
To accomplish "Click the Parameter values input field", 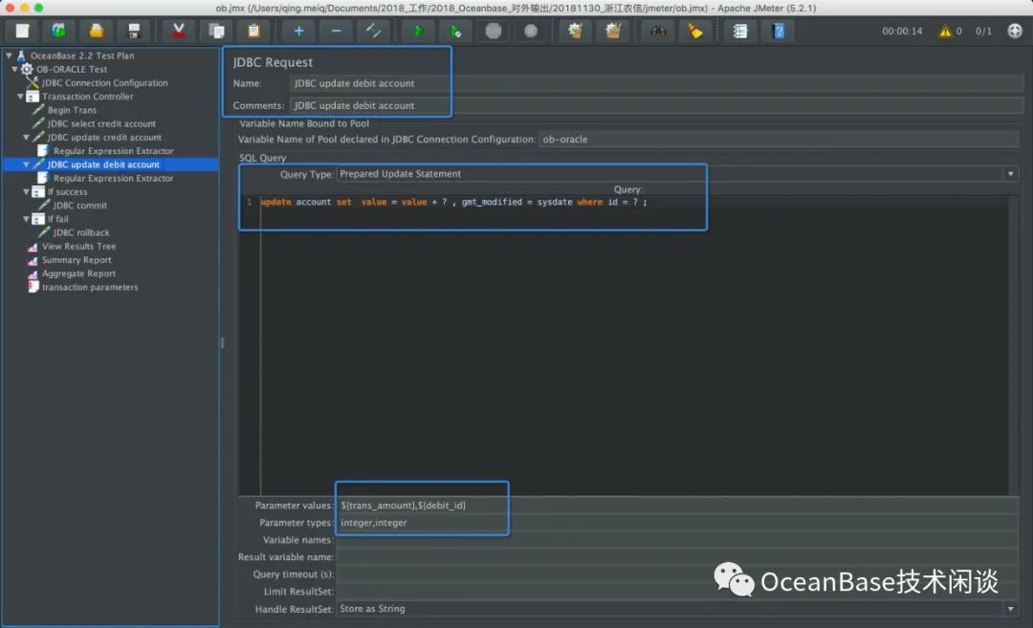I will pos(670,505).
